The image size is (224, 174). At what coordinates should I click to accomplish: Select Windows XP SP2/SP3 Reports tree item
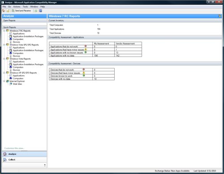click(x=23, y=73)
